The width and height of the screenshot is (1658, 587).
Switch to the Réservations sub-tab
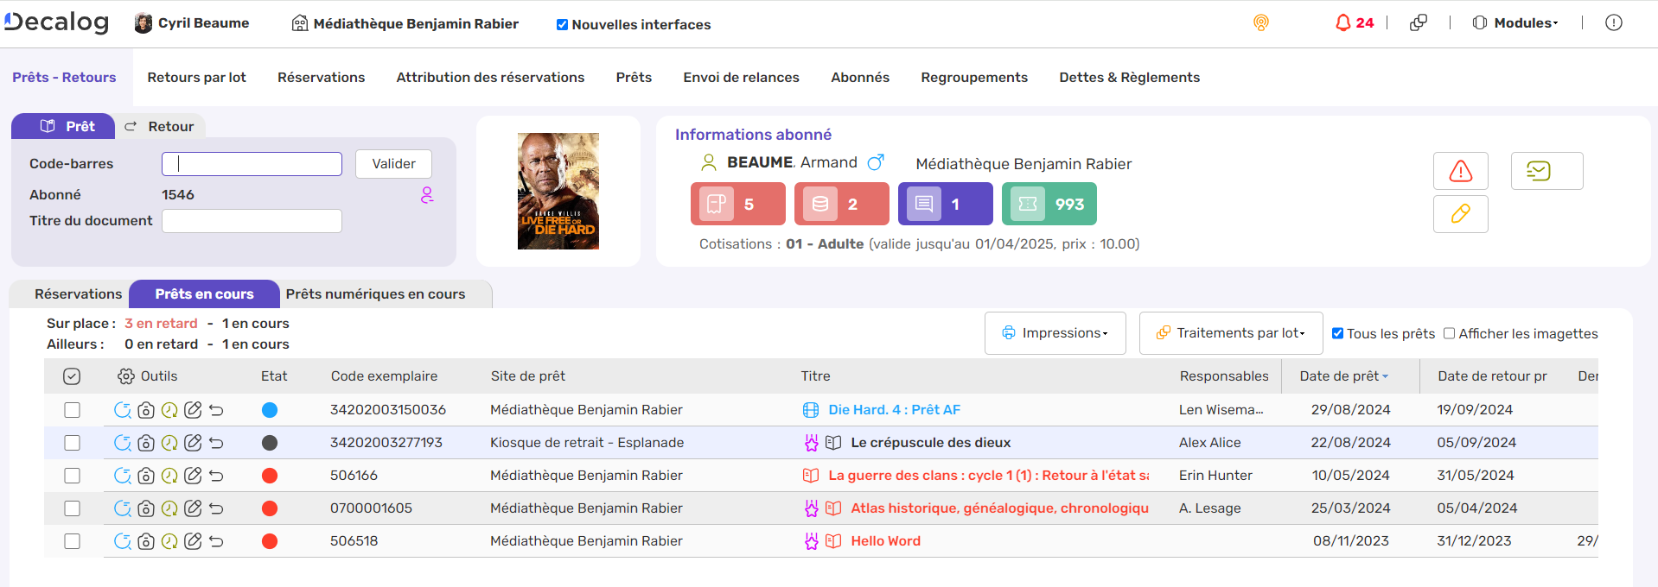(78, 294)
